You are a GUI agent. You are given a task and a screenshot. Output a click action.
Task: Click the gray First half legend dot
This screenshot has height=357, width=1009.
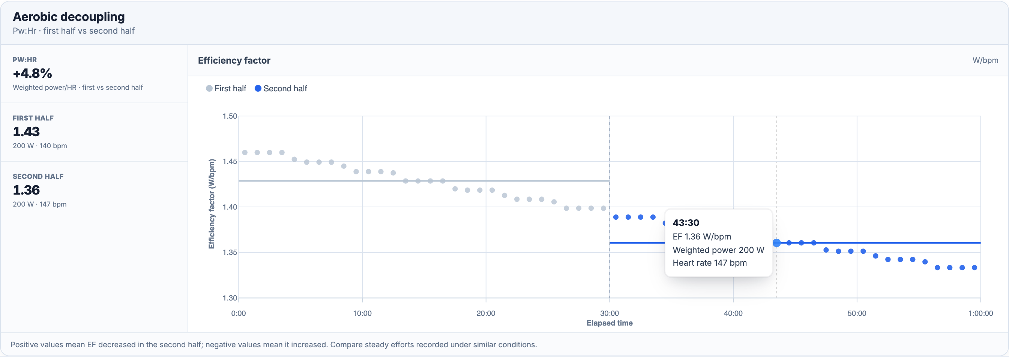[209, 89]
